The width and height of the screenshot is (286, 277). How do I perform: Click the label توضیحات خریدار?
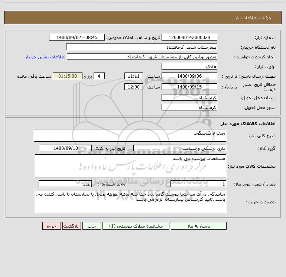point(261,202)
